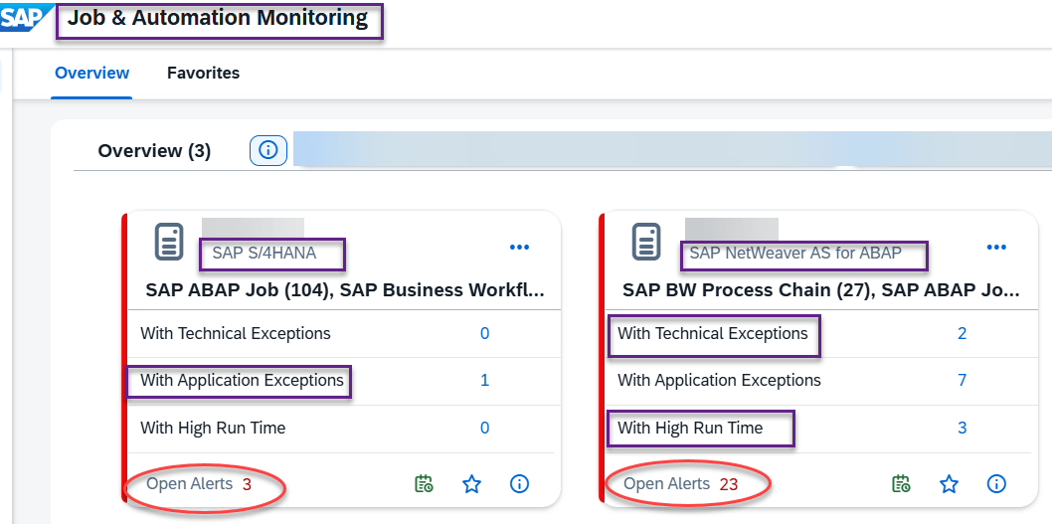Screen dimensions: 1052x524
Task: Show info for the SAP S/4HANA card
Action: (x=519, y=484)
